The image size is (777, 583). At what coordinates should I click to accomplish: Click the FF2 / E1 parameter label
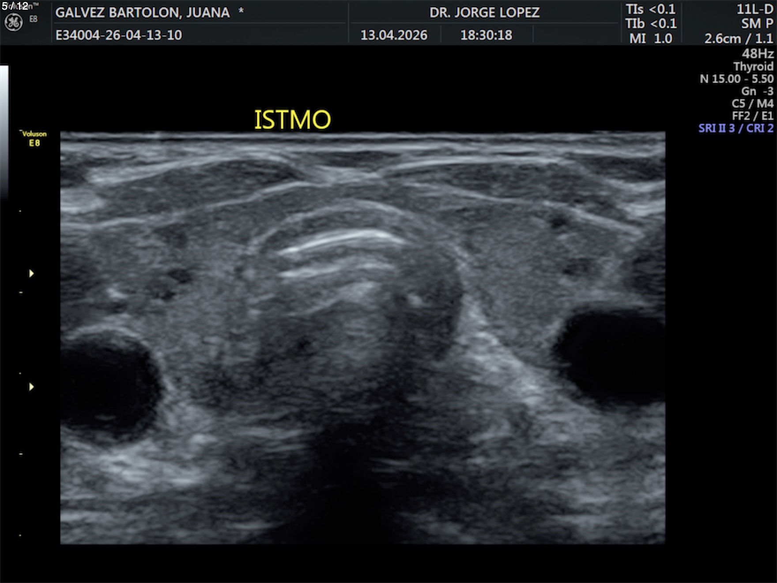tap(752, 116)
